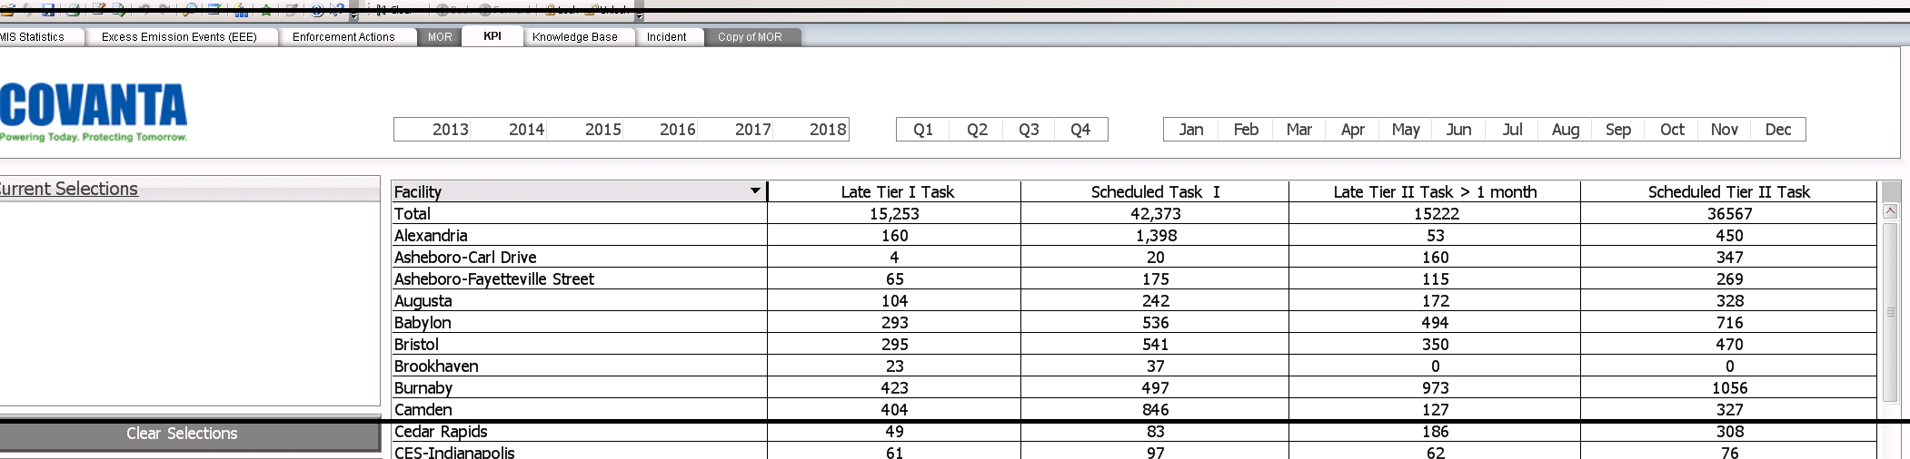
Task: Open the Facility column dropdown arrow
Action: 755,190
